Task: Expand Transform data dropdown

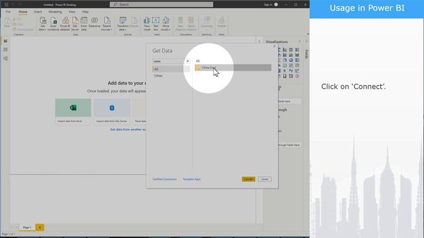Action: 123,24
